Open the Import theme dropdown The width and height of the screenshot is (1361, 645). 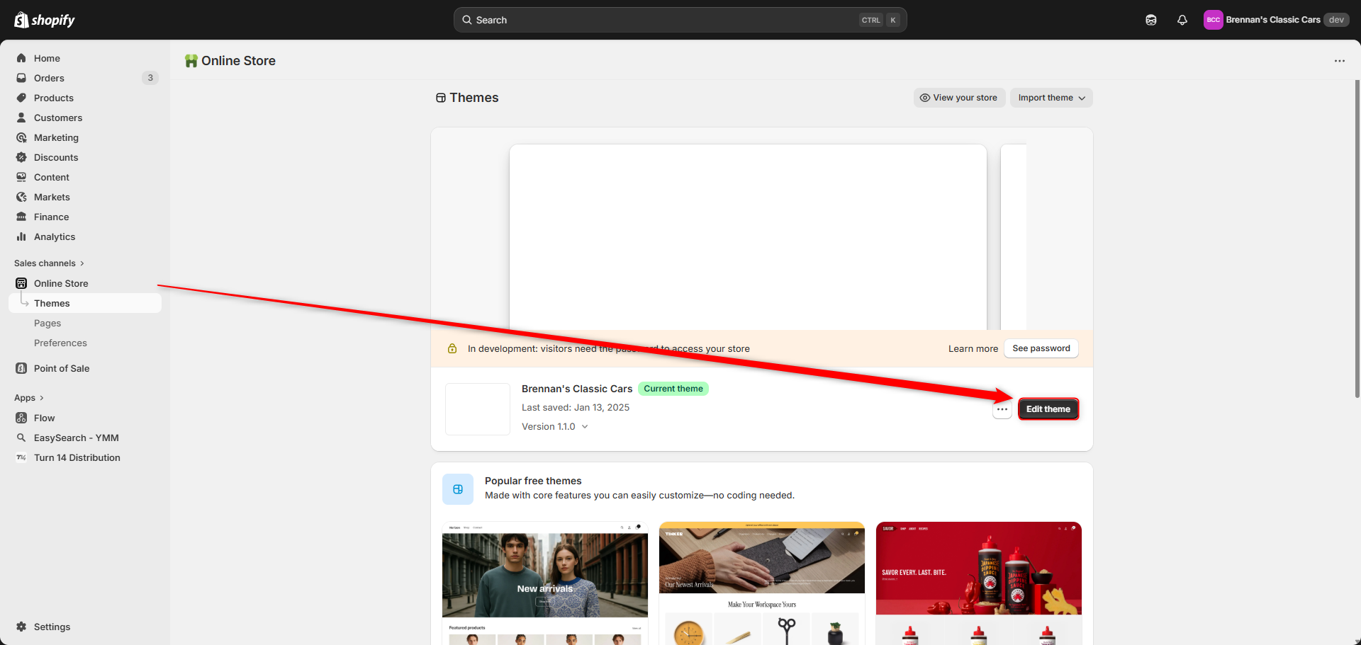(x=1051, y=98)
